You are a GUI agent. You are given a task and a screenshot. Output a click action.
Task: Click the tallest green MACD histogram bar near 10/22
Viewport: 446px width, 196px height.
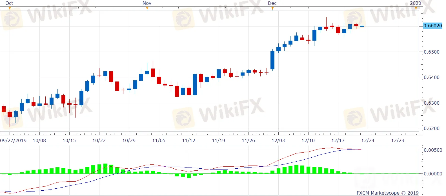pyautogui.click(x=105, y=168)
